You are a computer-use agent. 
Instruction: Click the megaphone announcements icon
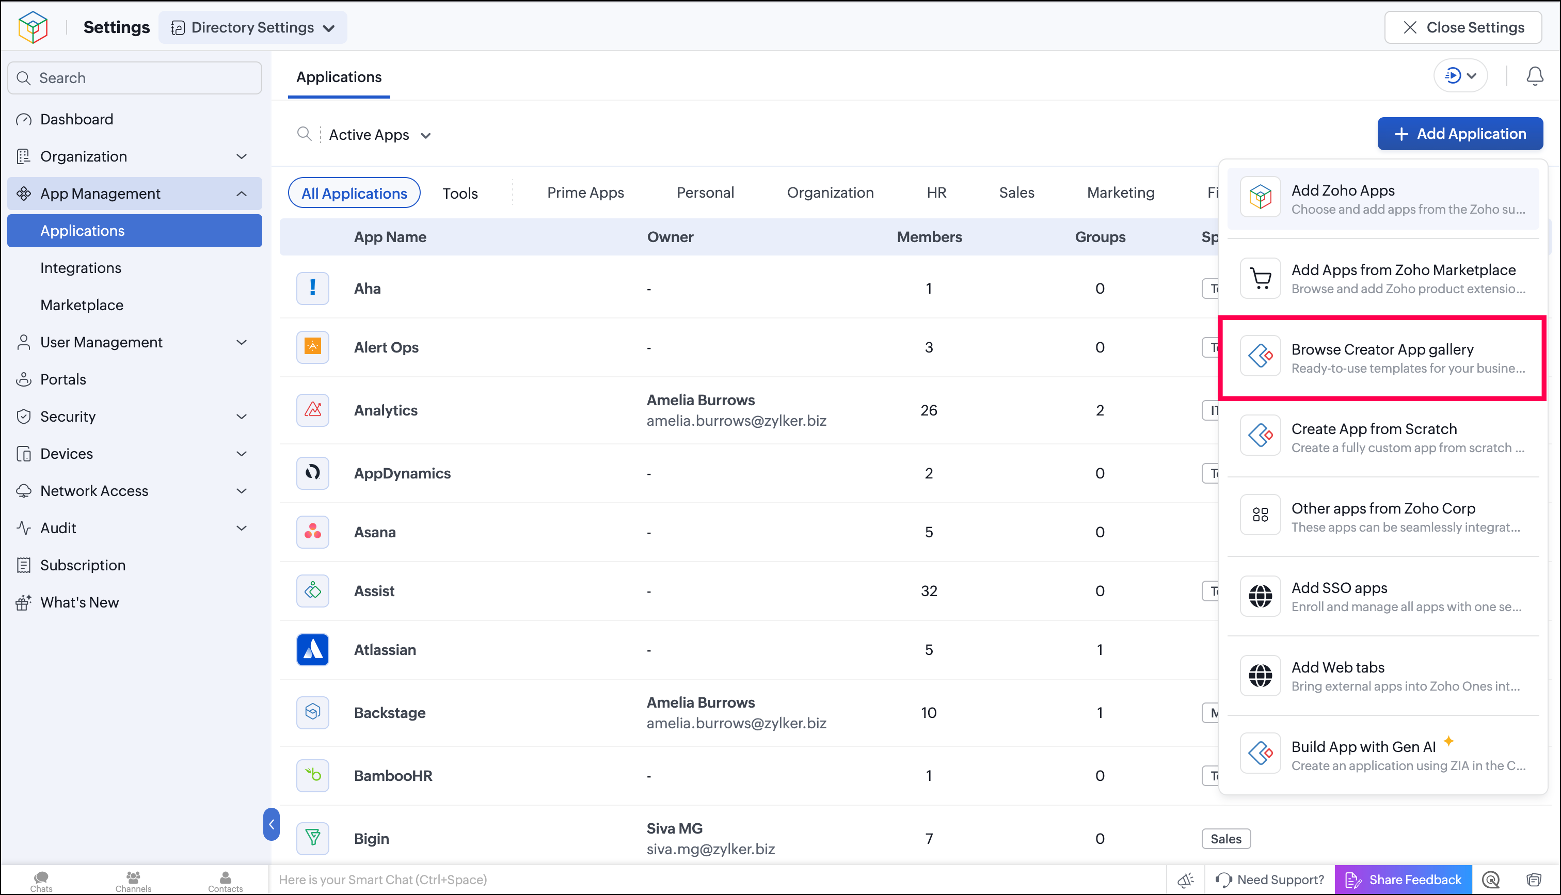[x=1186, y=880]
